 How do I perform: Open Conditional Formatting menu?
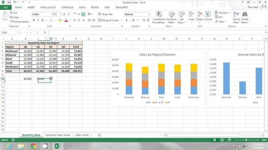(159, 17)
